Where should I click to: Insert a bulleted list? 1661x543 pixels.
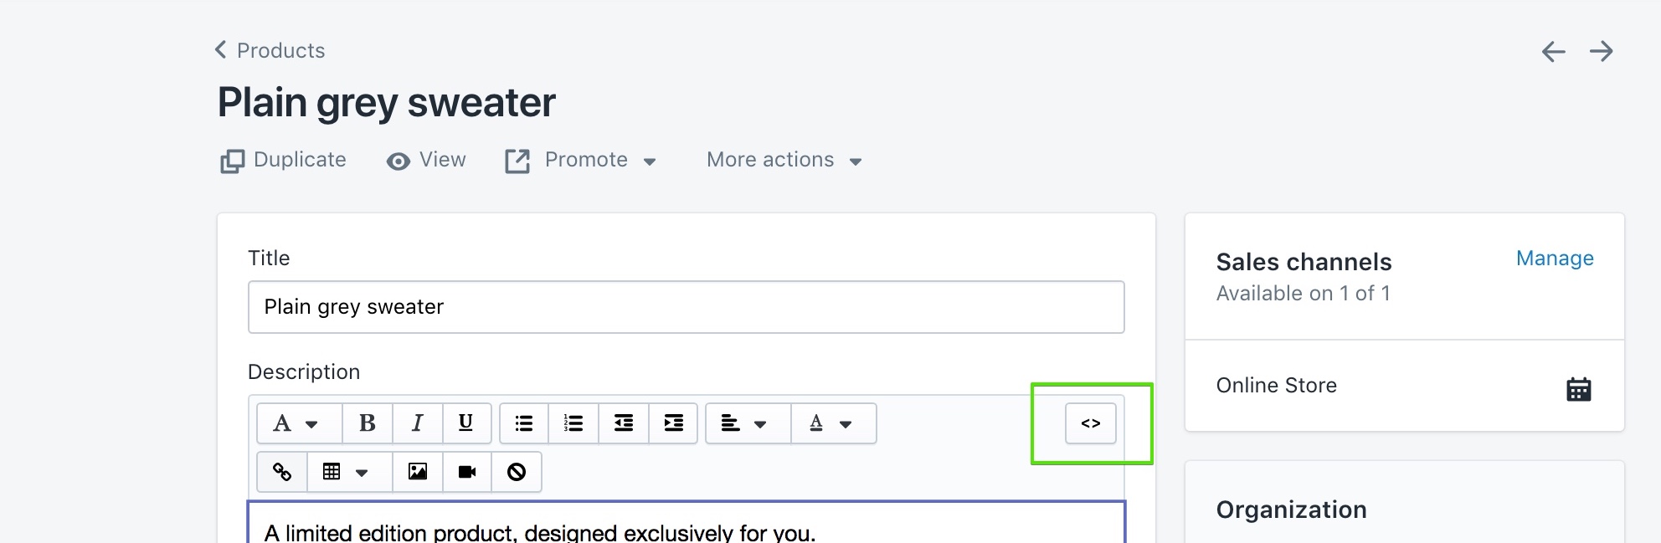coord(524,423)
